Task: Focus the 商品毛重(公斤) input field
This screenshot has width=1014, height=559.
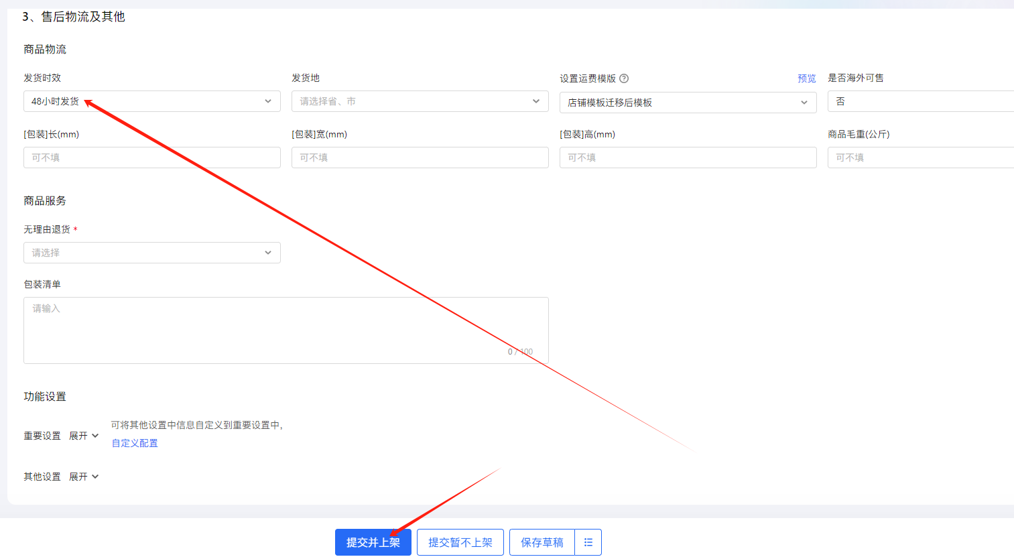Action: pos(920,158)
